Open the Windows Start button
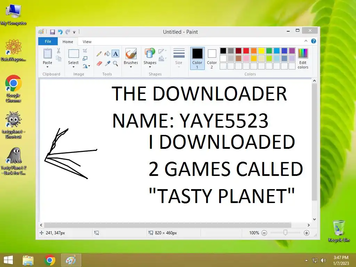Screen dimensions: 356x267 coord(8,260)
